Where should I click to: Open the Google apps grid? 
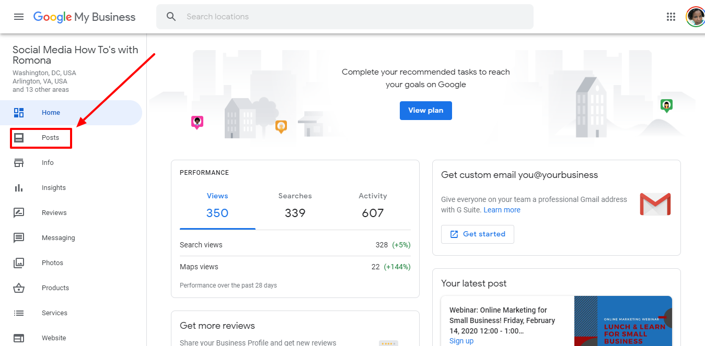pyautogui.click(x=671, y=17)
